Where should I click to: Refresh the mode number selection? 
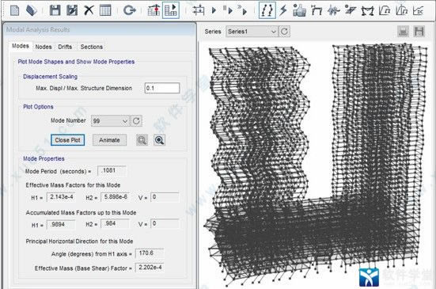click(x=136, y=121)
